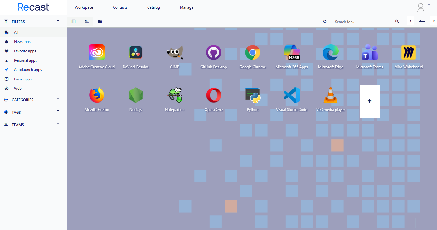Click the Search for input field
The height and width of the screenshot is (230, 437).
tap(362, 22)
